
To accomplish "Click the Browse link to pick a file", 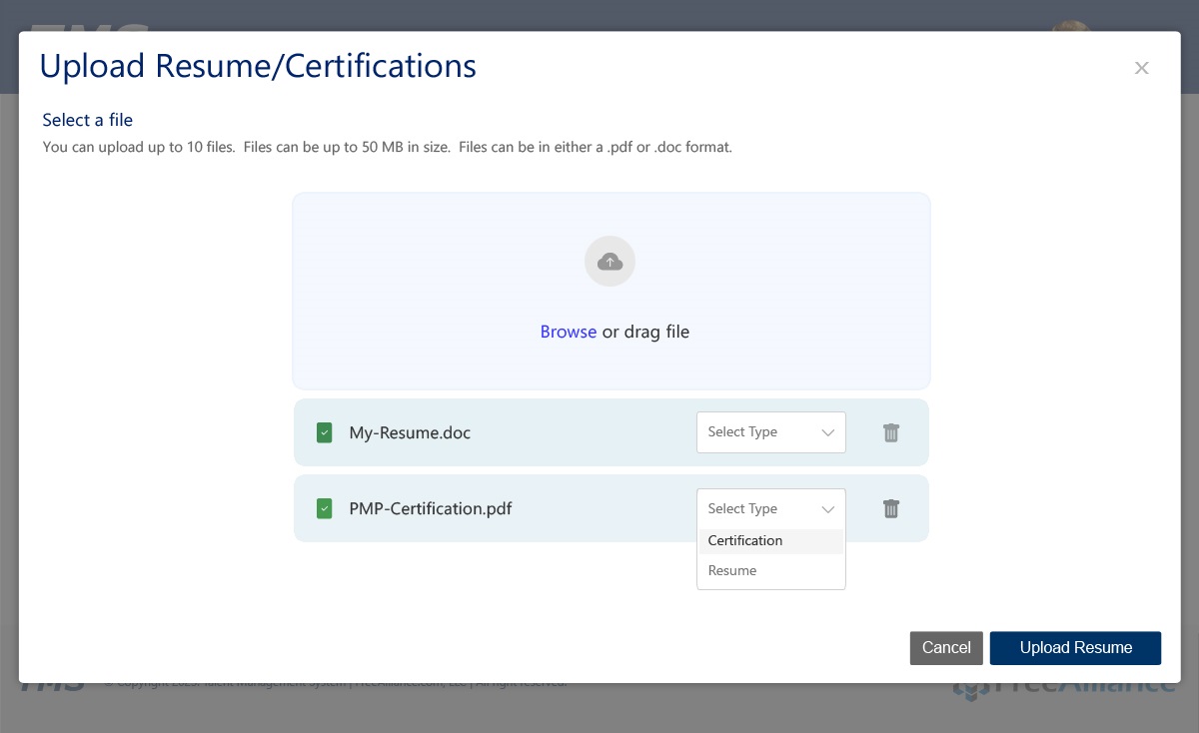I will coord(568,332).
